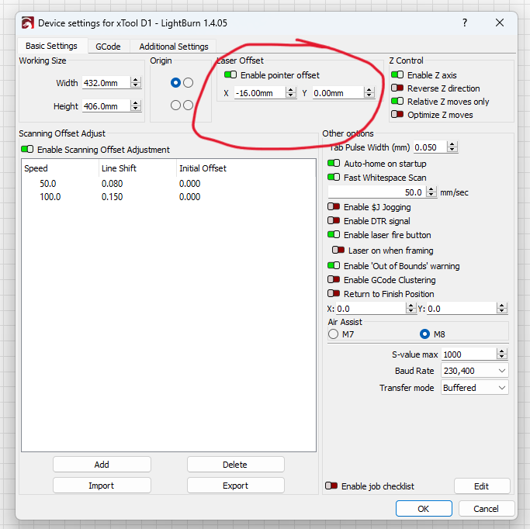This screenshot has height=529, width=530.
Task: Select the 100.0 speed table row
Action: click(x=168, y=196)
